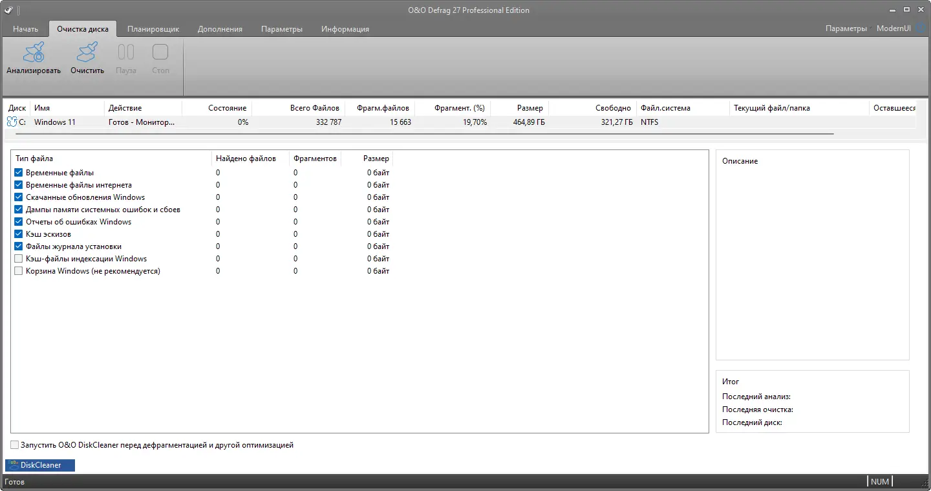Image resolution: width=931 pixels, height=491 pixels.
Task: Check Корзина Windows (не рекомендуется)
Action: [x=18, y=271]
